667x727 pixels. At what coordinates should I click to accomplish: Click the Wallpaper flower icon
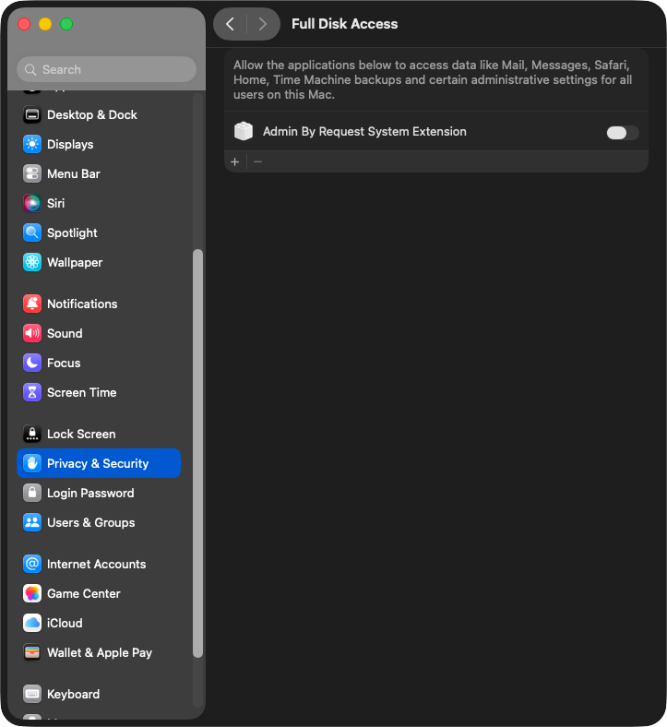click(x=32, y=263)
